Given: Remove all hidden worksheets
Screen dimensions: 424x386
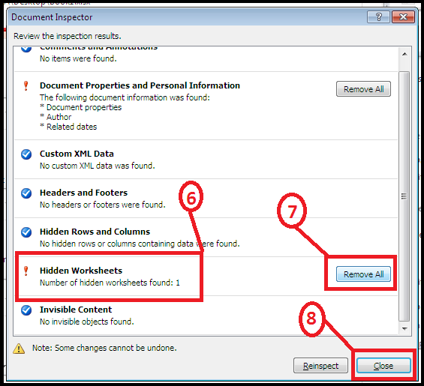Looking at the screenshot, I should [363, 274].
